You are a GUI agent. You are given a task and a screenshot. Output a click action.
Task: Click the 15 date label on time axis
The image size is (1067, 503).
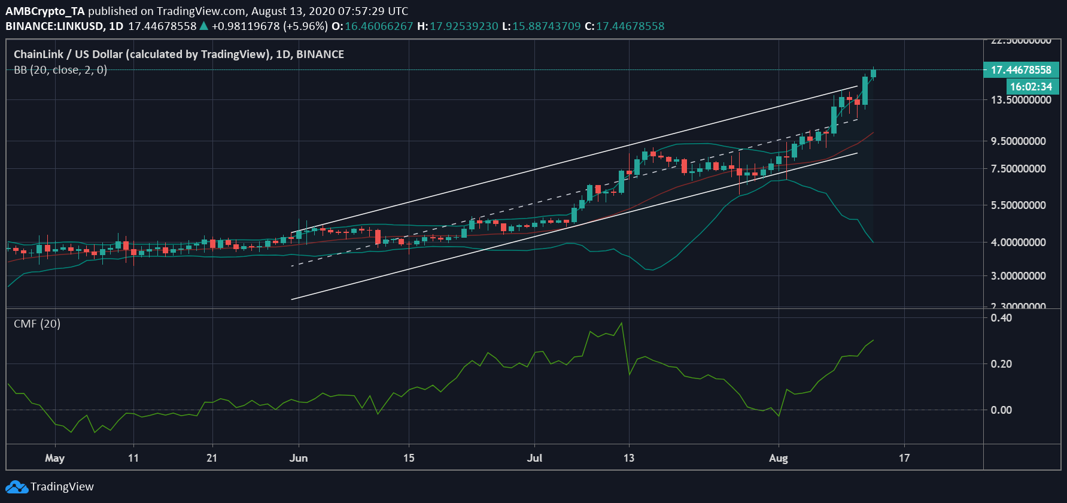click(x=409, y=458)
